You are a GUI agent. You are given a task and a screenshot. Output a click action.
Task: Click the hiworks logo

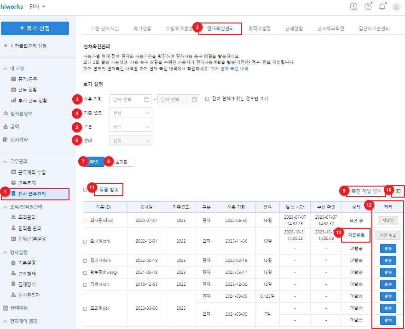12,7
